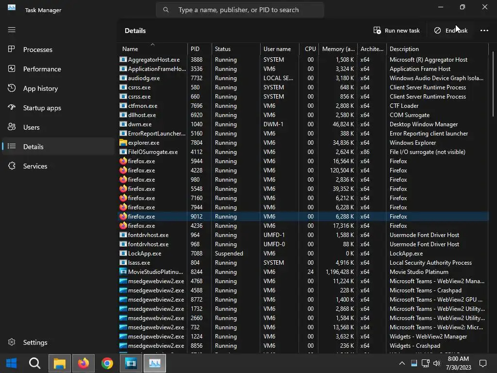Select the dllhost.exe COM Surrogate row
This screenshot has height=373, width=497.
tap(303, 115)
